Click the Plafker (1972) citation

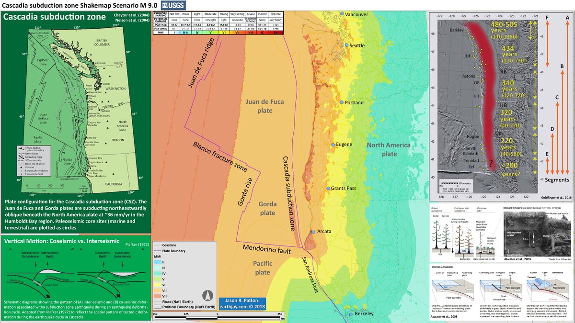[138, 245]
